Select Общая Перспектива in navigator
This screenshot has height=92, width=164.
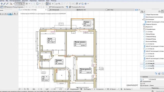click(x=152, y=15)
